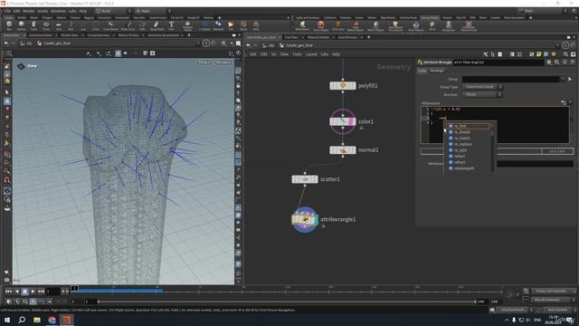Viewport: 579px width, 326px height.
Task: Click the color1 node
Action: tap(343, 121)
